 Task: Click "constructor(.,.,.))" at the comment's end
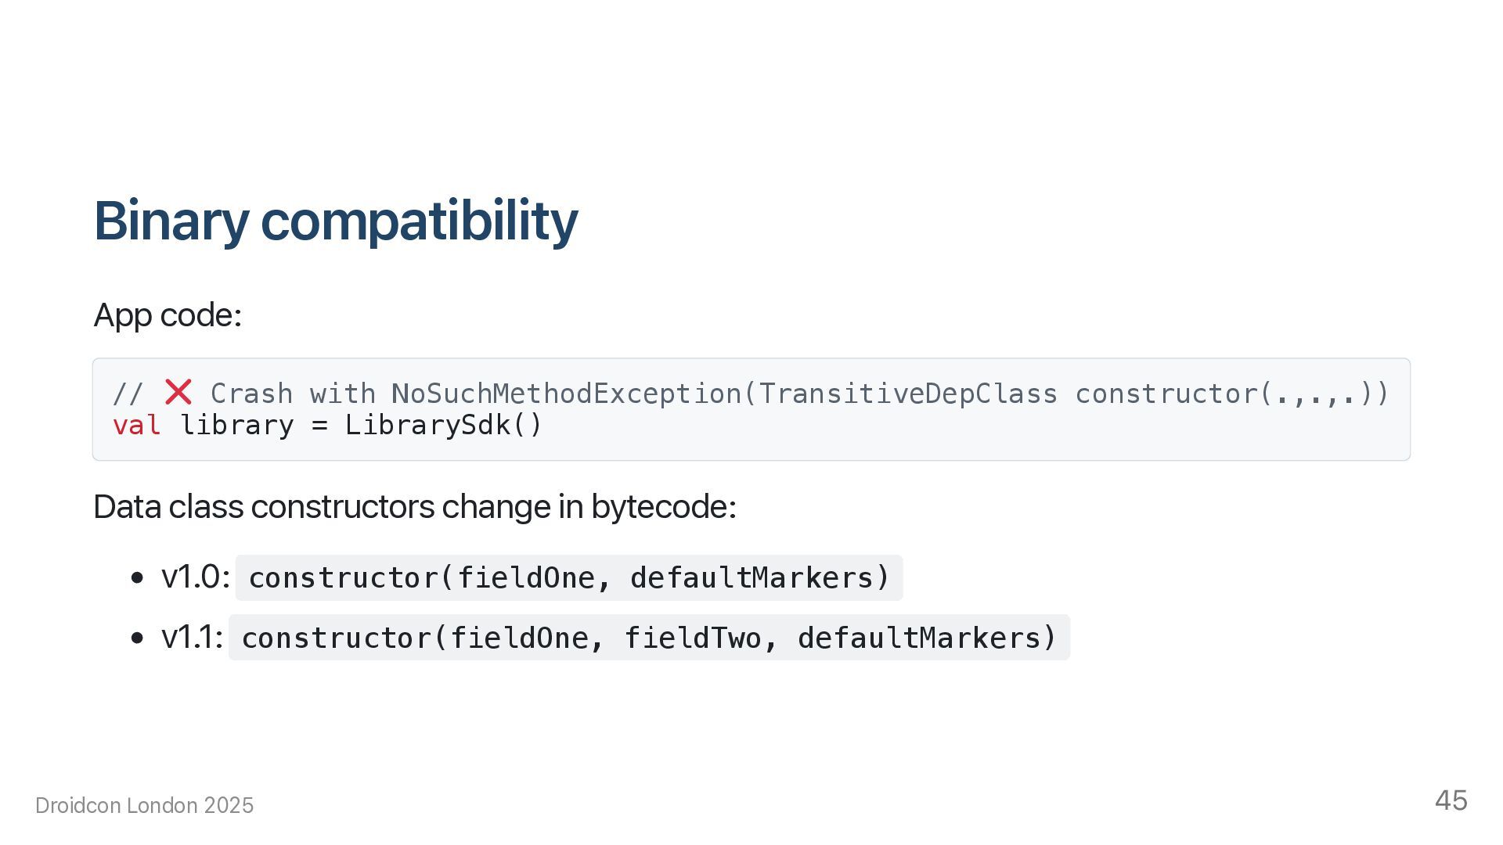click(x=1231, y=394)
